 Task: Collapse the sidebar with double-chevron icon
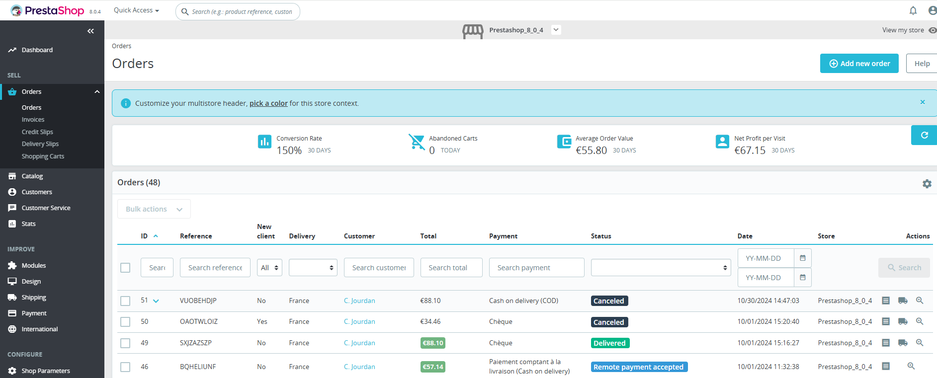(90, 31)
